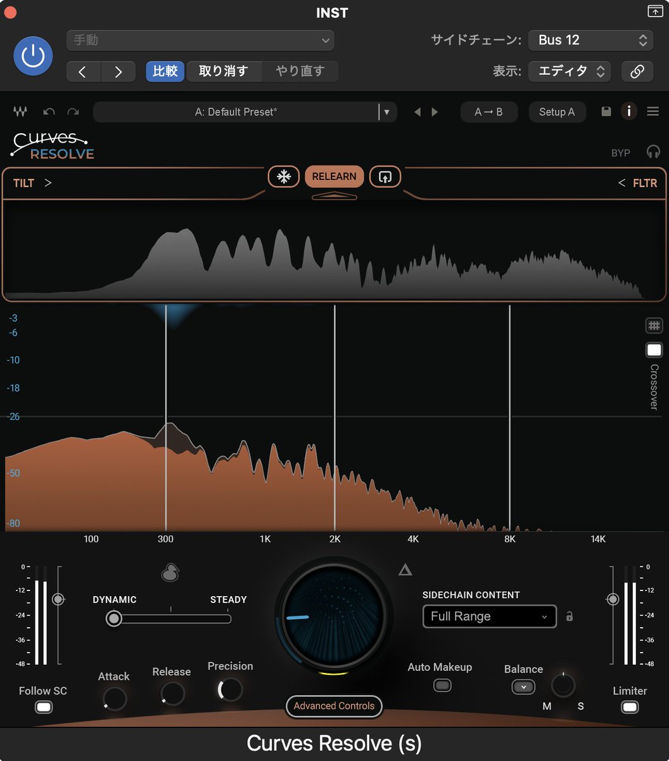Viewport: 669px width, 761px height.
Task: Click the RELEARN button
Action: pyautogui.click(x=334, y=176)
